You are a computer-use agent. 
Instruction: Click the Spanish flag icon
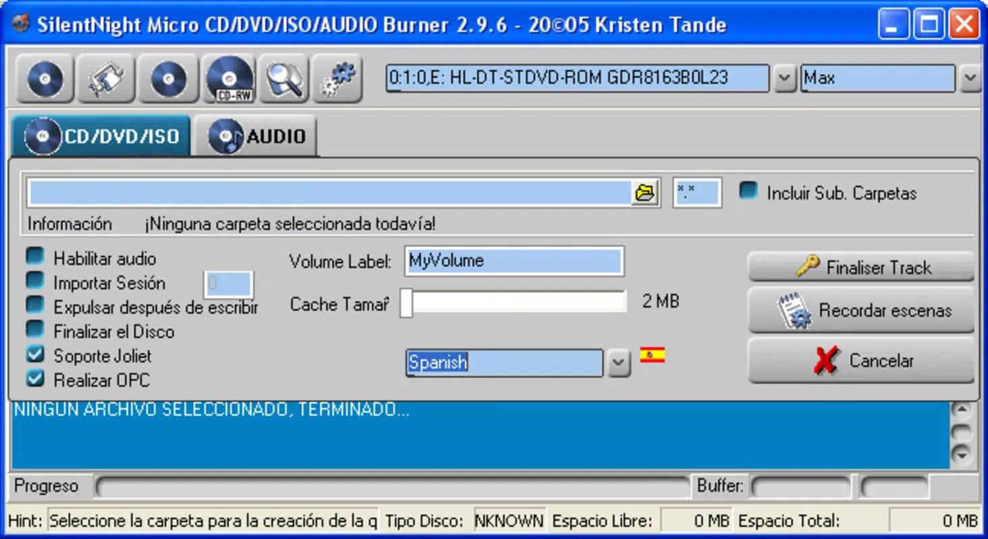coord(652,354)
